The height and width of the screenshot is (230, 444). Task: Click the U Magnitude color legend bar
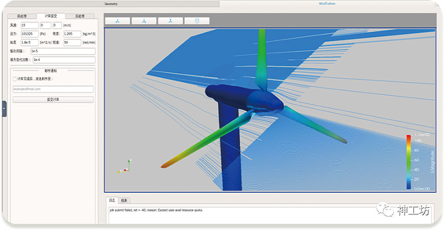pos(409,162)
